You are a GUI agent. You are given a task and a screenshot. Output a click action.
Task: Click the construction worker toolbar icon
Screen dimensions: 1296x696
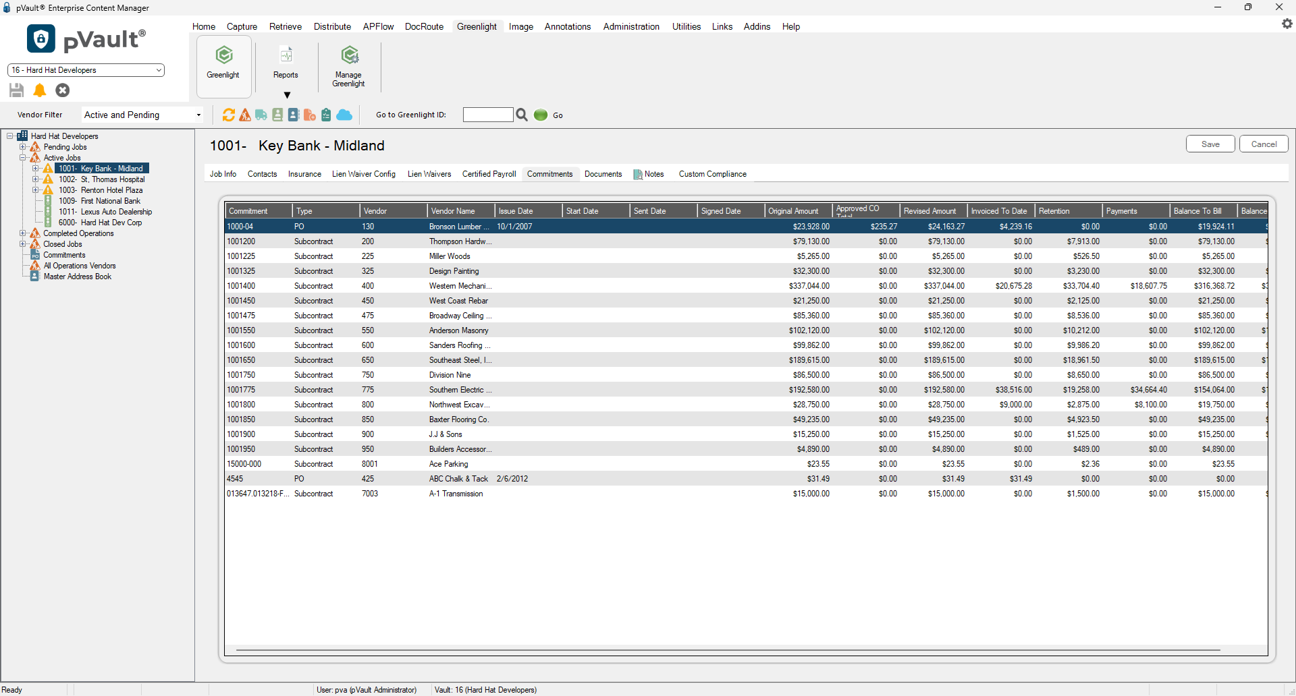(x=245, y=115)
